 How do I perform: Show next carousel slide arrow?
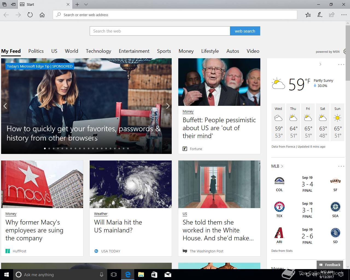click(x=168, y=106)
